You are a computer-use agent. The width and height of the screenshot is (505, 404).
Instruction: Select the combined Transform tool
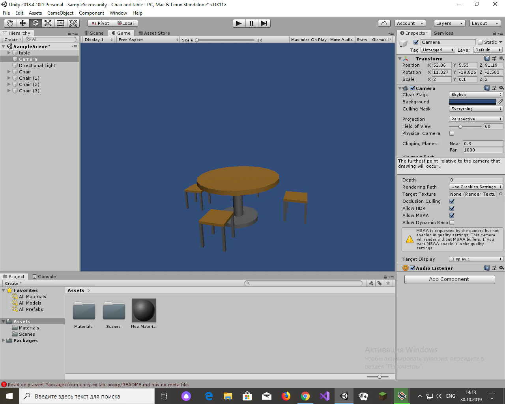click(x=73, y=23)
